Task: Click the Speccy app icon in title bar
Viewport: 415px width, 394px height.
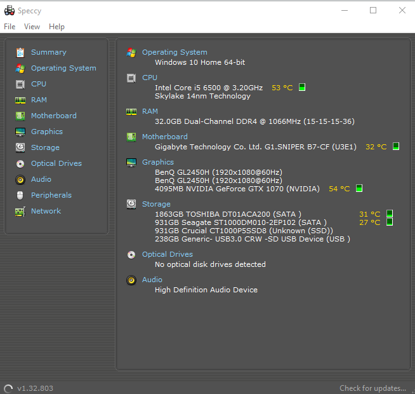Action: click(x=10, y=11)
